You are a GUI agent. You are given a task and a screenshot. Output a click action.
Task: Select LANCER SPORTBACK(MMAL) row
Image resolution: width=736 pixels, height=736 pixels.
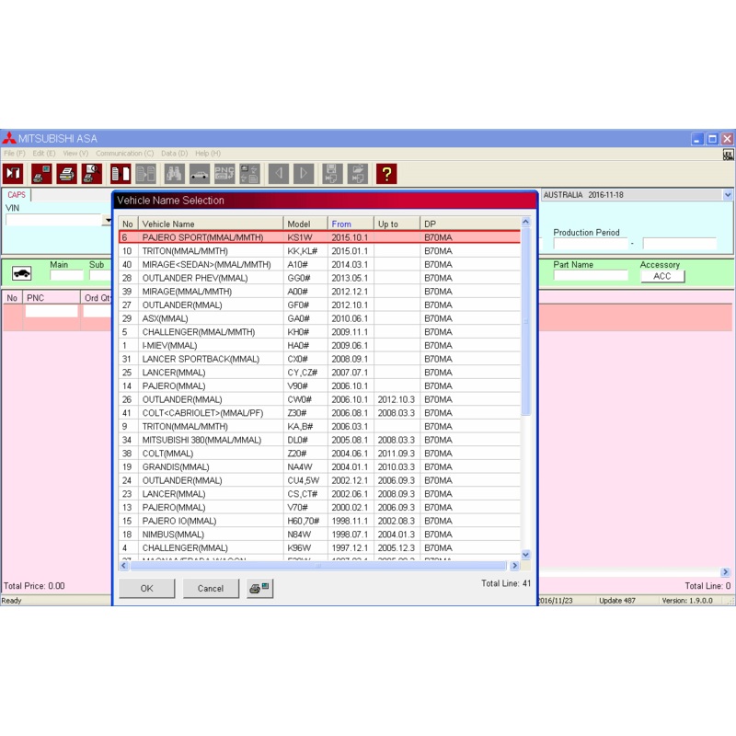click(x=319, y=359)
